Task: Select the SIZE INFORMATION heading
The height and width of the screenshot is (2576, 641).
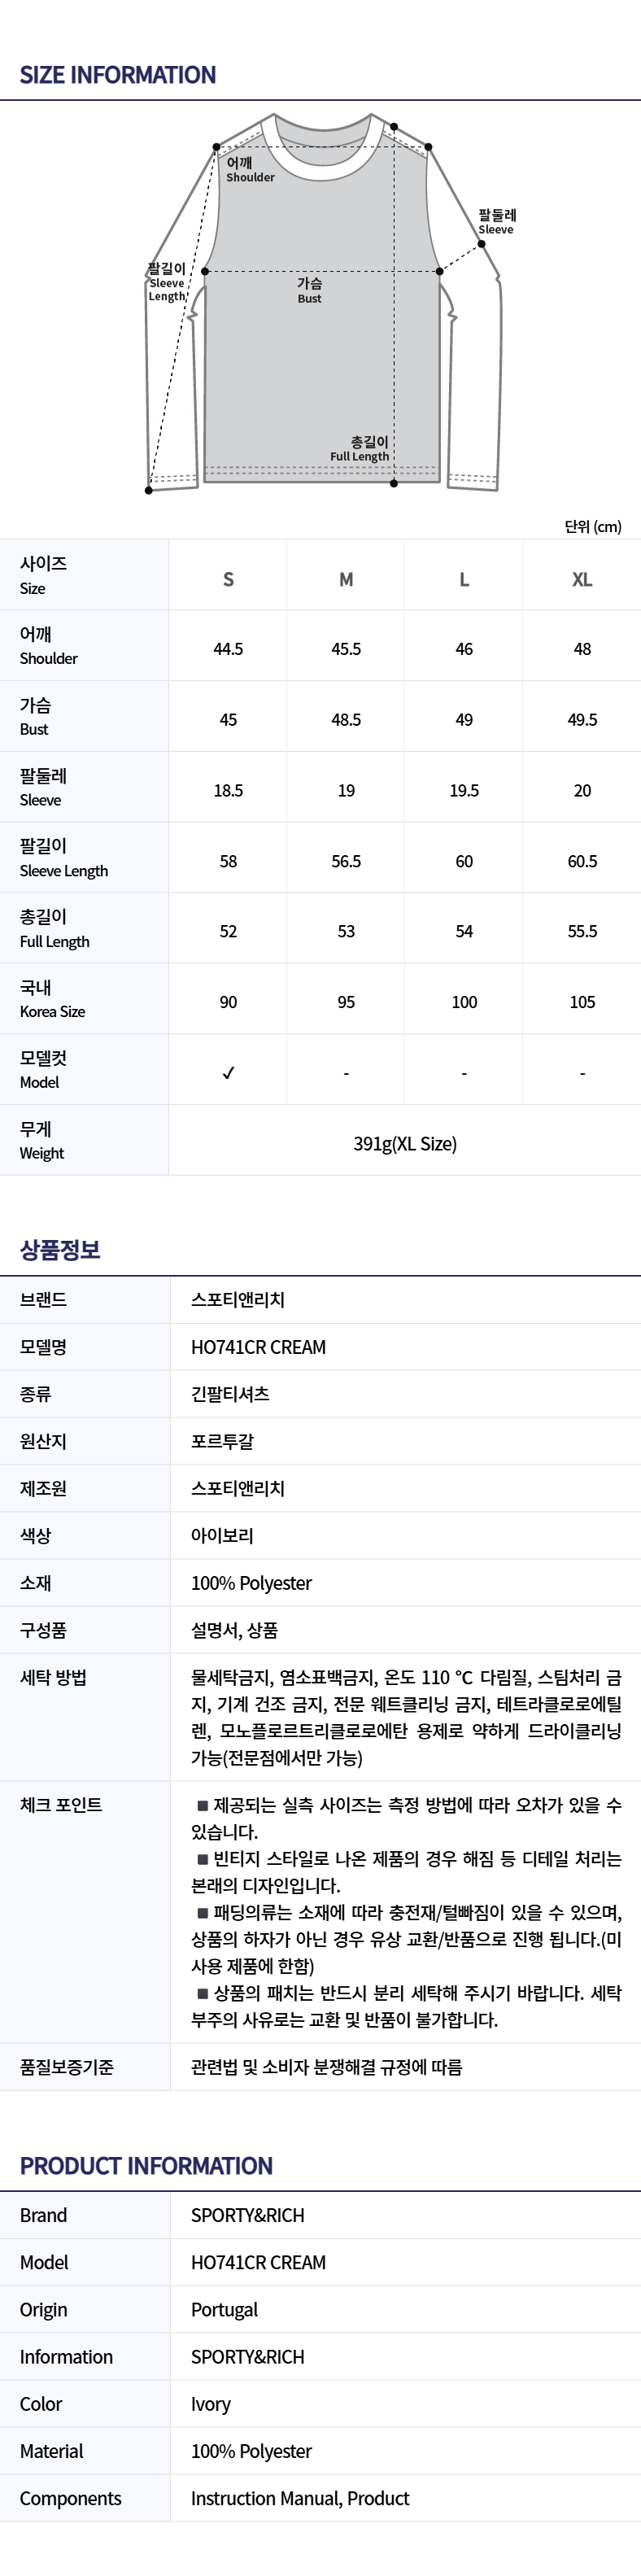Action: (x=118, y=75)
